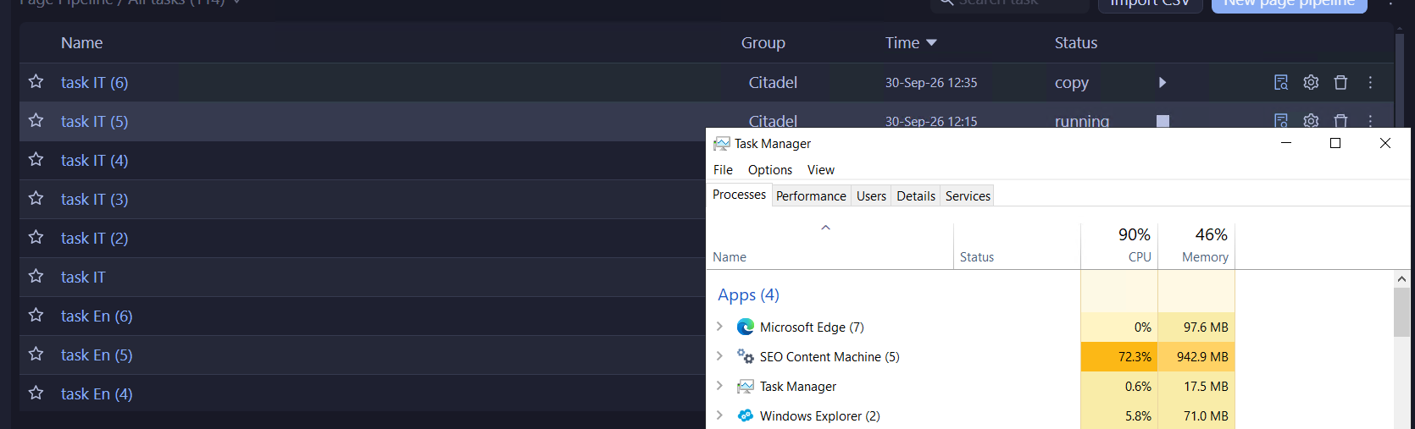This screenshot has height=429, width=1415.
Task: Switch to the Performance tab
Action: [811, 196]
